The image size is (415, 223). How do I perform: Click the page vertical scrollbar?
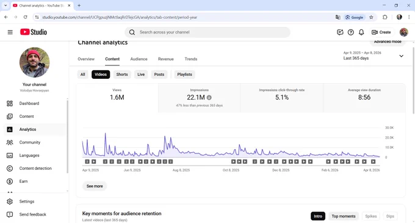[x=413, y=81]
